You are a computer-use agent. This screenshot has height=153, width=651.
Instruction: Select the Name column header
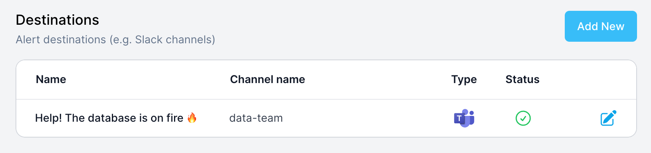coord(51,79)
